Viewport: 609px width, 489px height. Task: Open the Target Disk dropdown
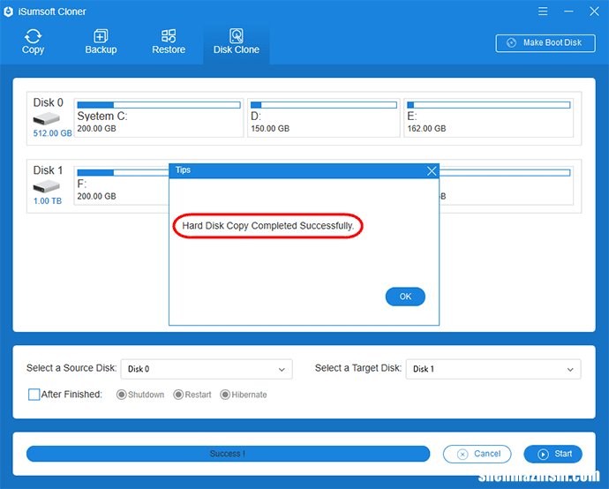(x=493, y=369)
